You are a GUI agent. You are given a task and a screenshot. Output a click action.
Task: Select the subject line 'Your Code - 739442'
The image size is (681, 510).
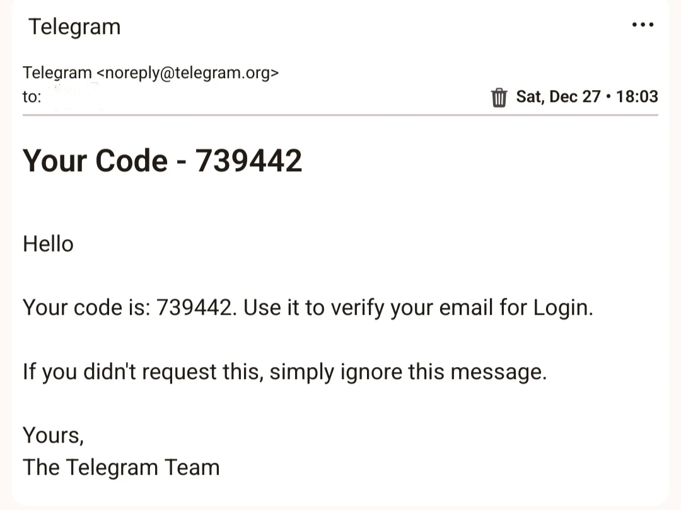[163, 161]
